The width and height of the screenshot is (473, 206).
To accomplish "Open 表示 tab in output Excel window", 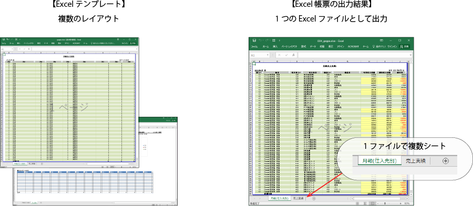I will click(x=331, y=47).
